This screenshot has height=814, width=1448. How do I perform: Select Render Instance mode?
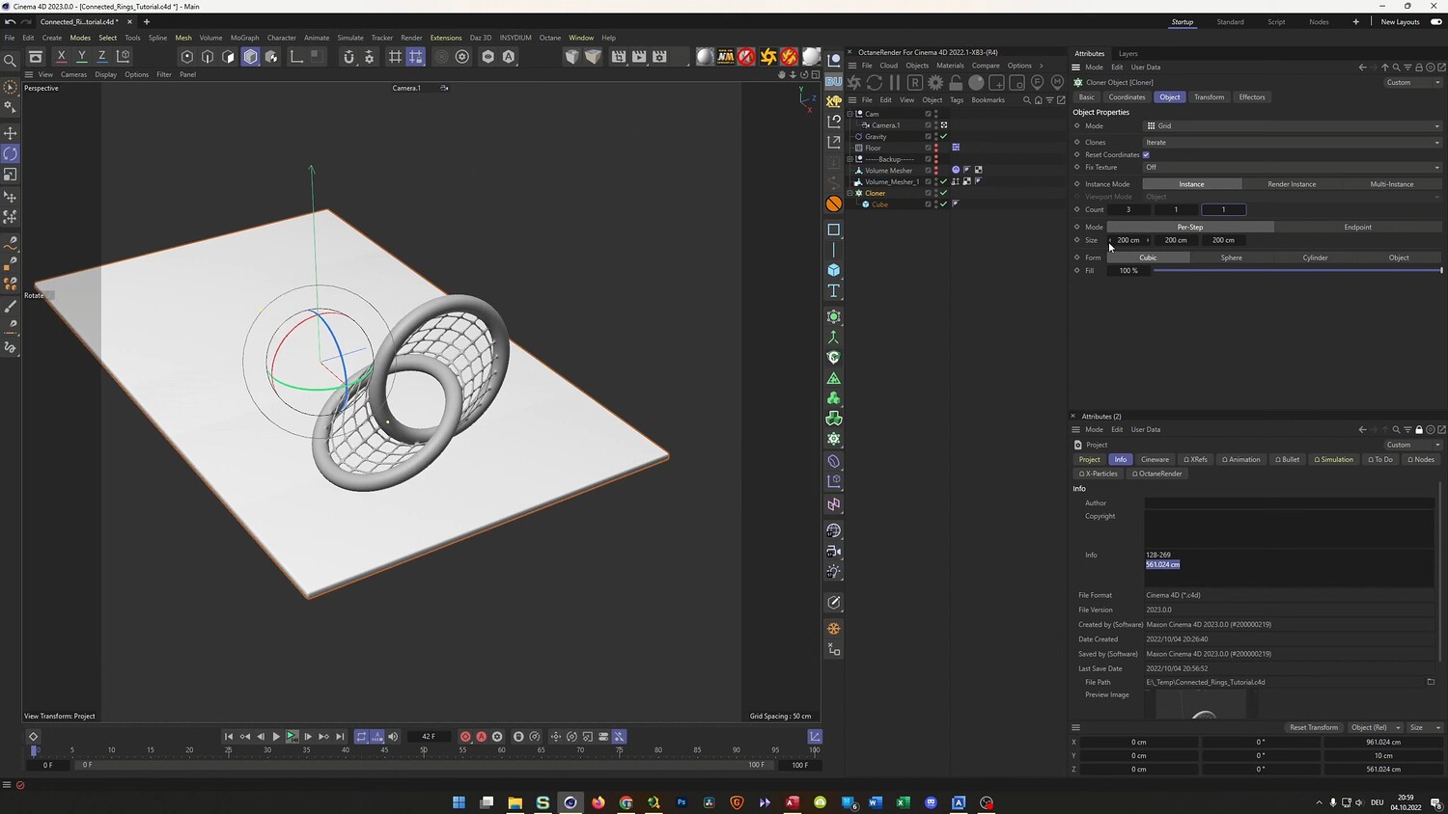(1292, 184)
